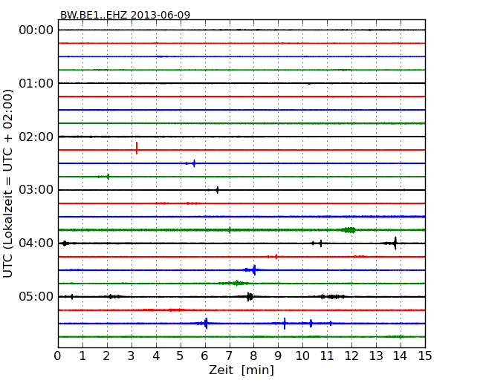Click the 05:00 time label

coord(36,296)
